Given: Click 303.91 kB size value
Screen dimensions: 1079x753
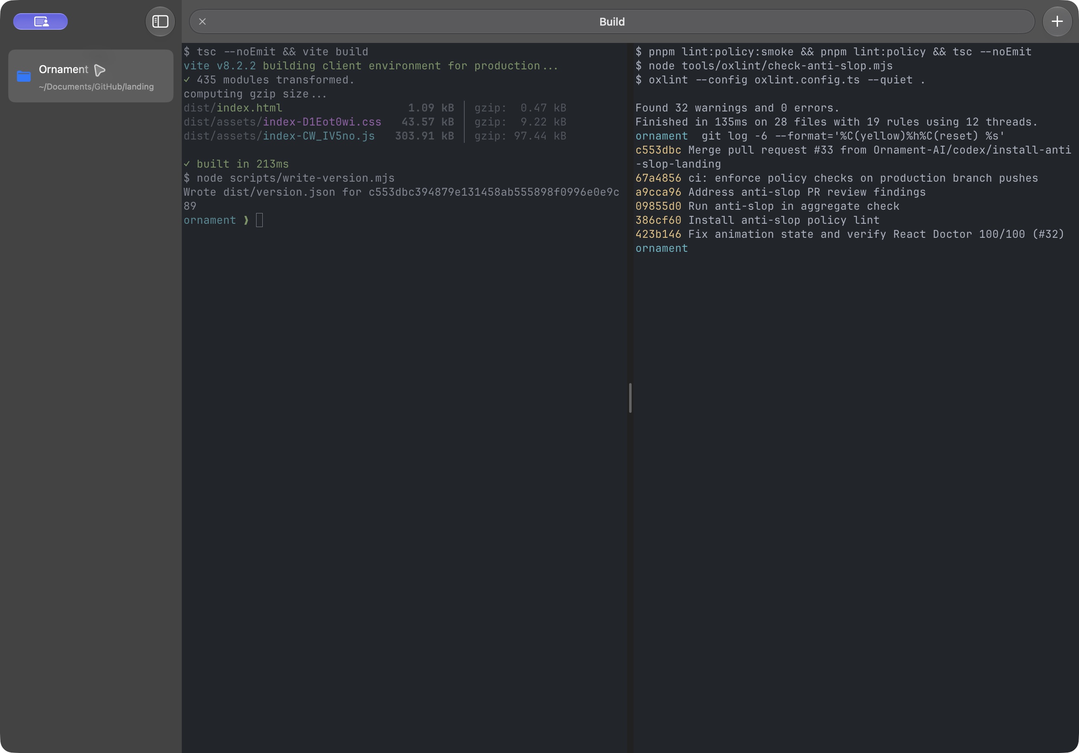Looking at the screenshot, I should click(424, 136).
